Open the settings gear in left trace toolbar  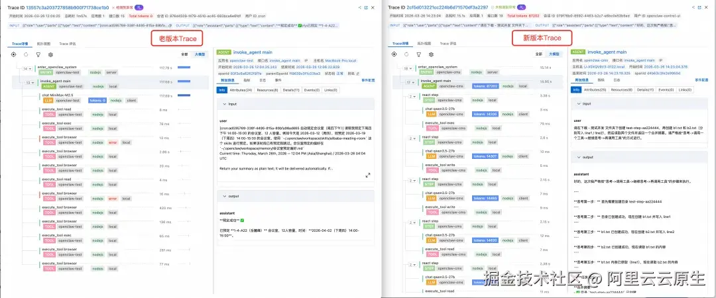[50, 54]
